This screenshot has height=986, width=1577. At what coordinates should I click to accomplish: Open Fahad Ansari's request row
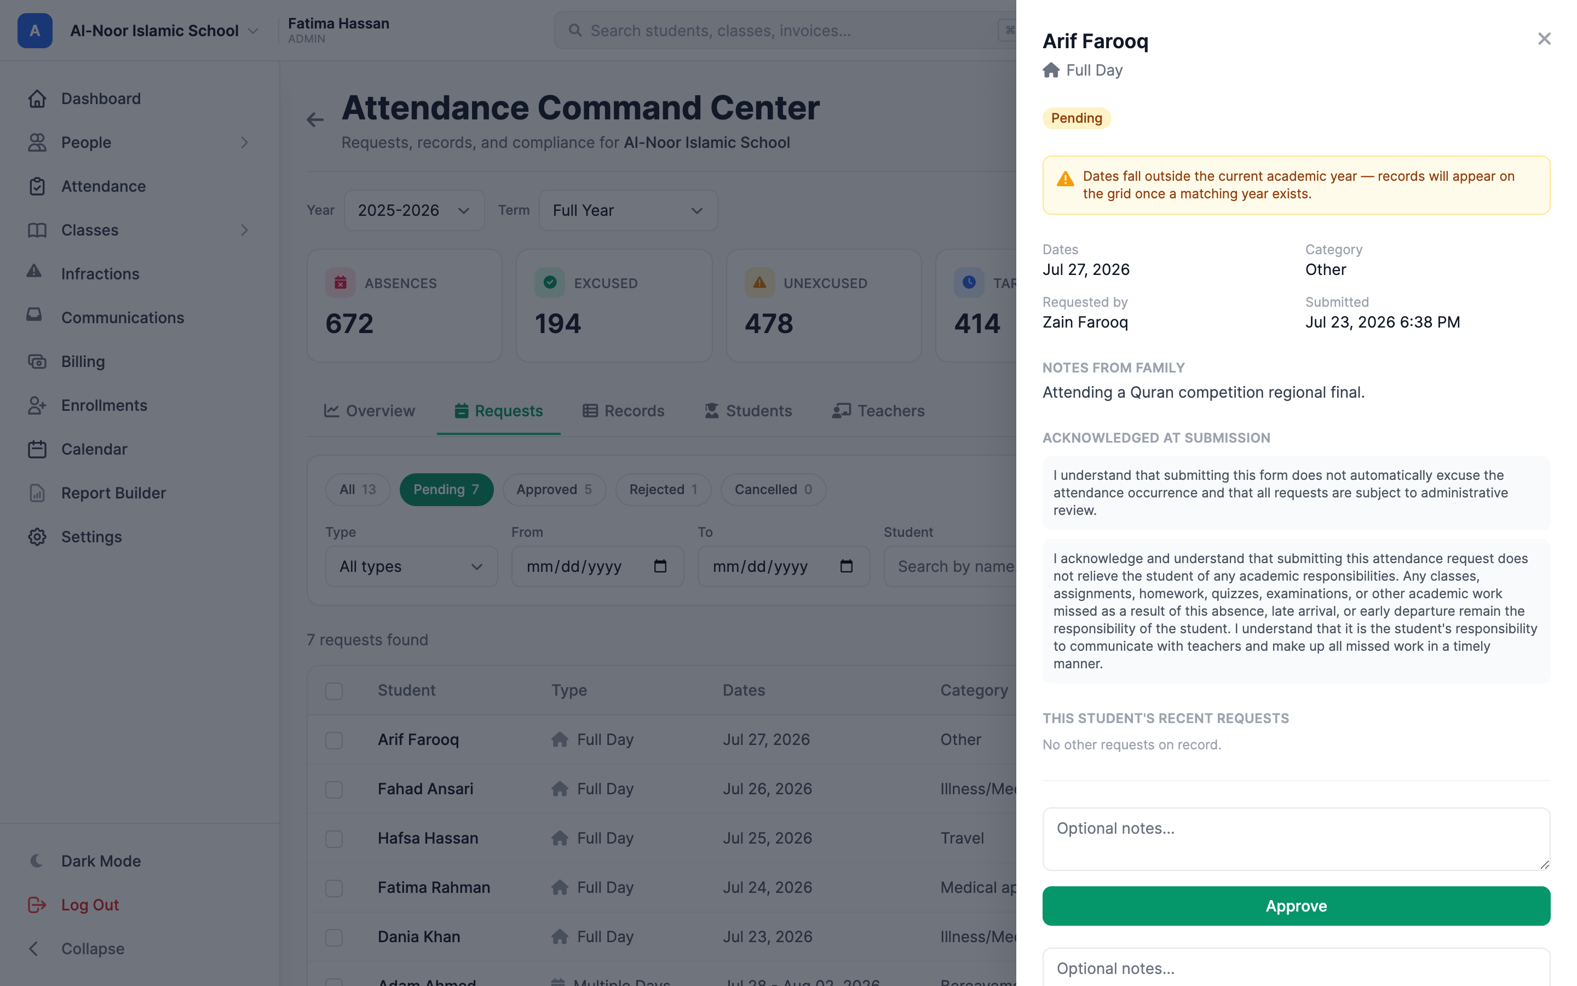661,789
